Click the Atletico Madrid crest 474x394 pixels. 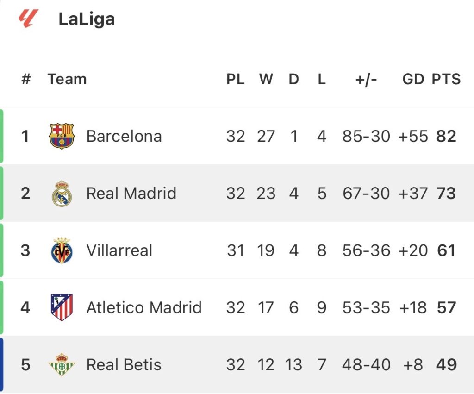coord(62,307)
